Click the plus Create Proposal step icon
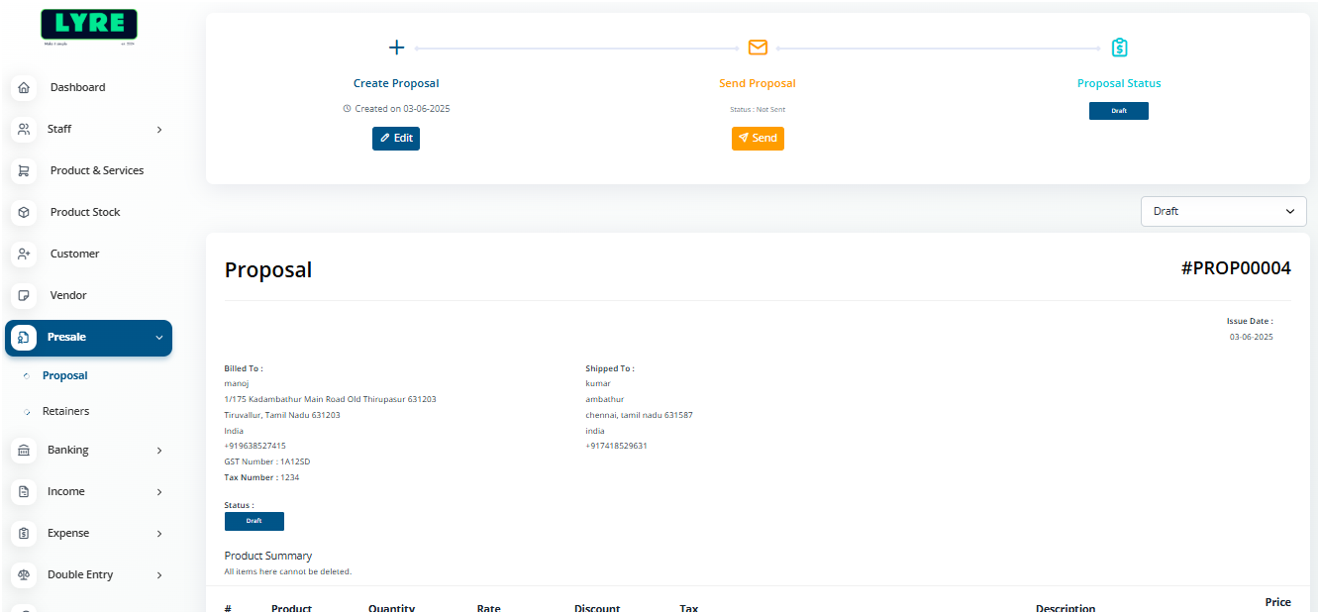The image size is (1320, 614). click(x=396, y=48)
